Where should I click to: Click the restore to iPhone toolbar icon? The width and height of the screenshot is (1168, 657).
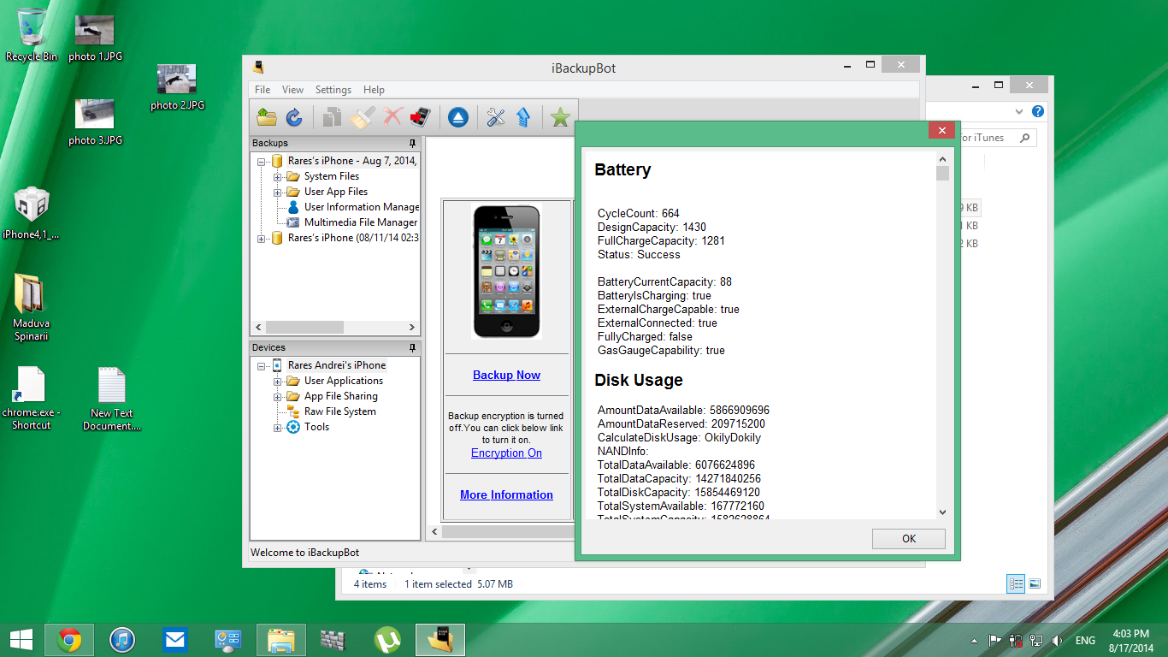419,117
